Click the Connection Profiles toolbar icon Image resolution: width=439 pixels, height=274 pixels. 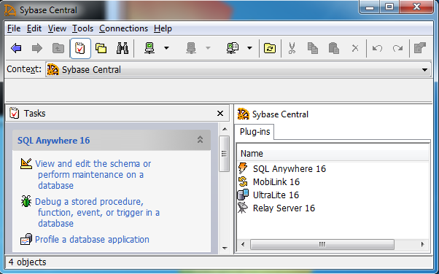tap(233, 48)
